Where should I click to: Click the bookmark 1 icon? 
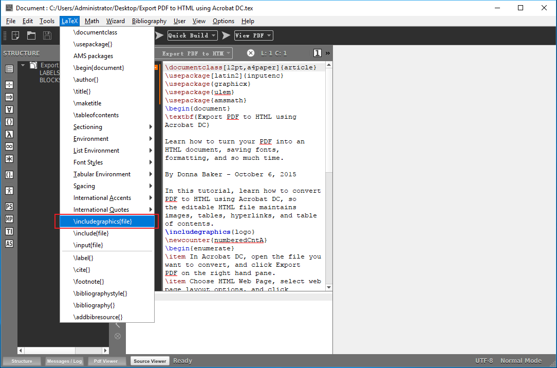318,53
